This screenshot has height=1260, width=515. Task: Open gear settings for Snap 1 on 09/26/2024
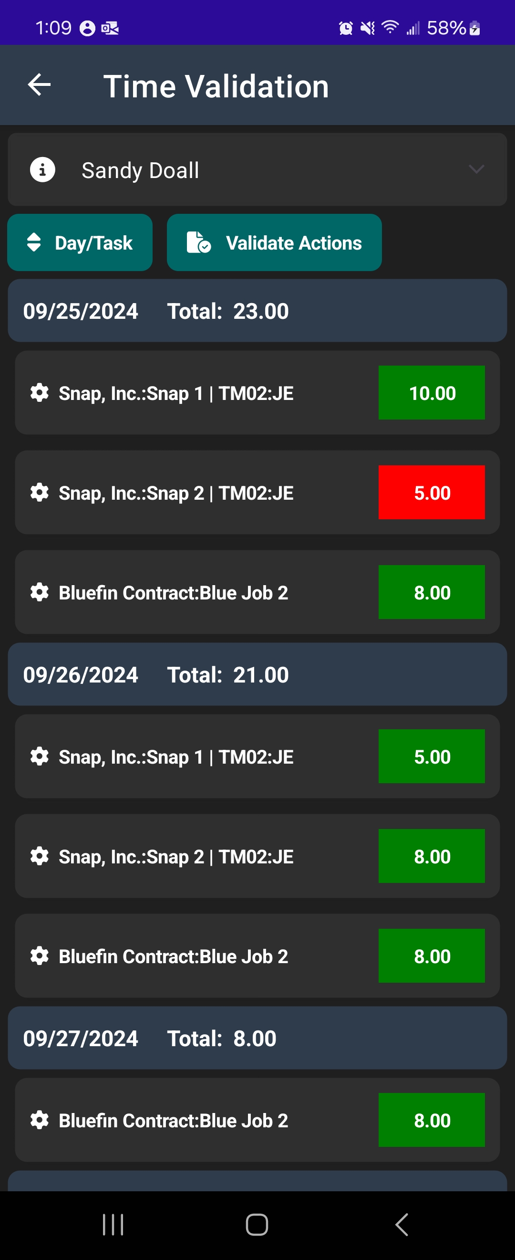tap(40, 756)
